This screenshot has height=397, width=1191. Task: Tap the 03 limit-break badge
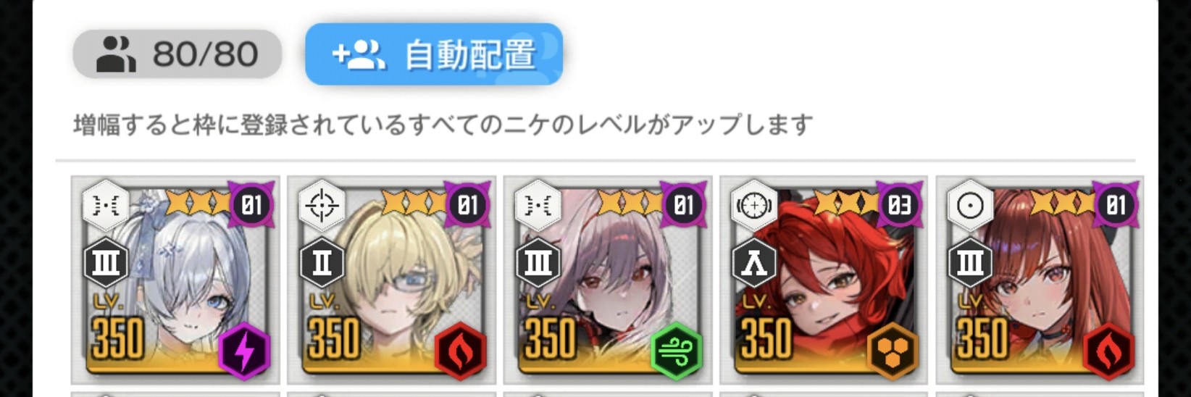(899, 205)
